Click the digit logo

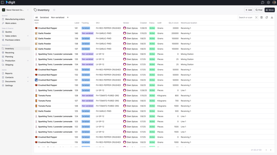click(x=10, y=2)
